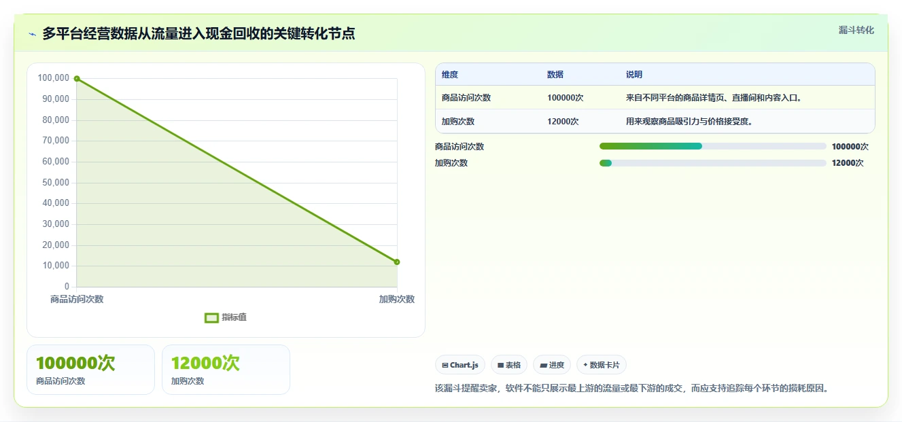Click the 数据 column header
Image resolution: width=902 pixels, height=422 pixels.
(555, 75)
